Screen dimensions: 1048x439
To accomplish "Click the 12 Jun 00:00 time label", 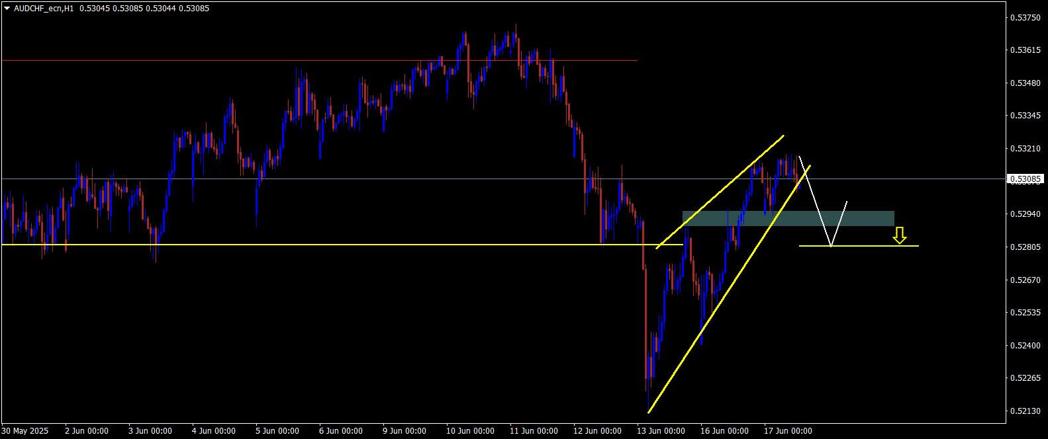I will click(597, 431).
